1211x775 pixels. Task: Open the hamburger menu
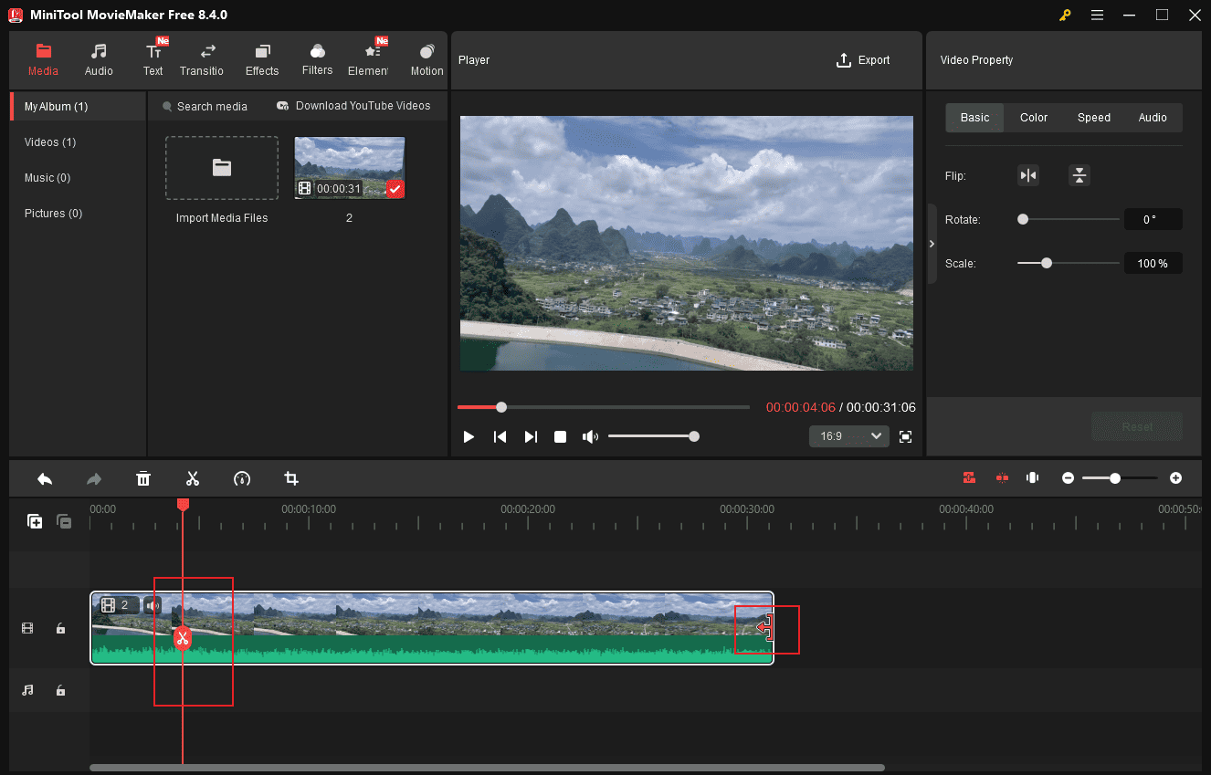coord(1097,15)
